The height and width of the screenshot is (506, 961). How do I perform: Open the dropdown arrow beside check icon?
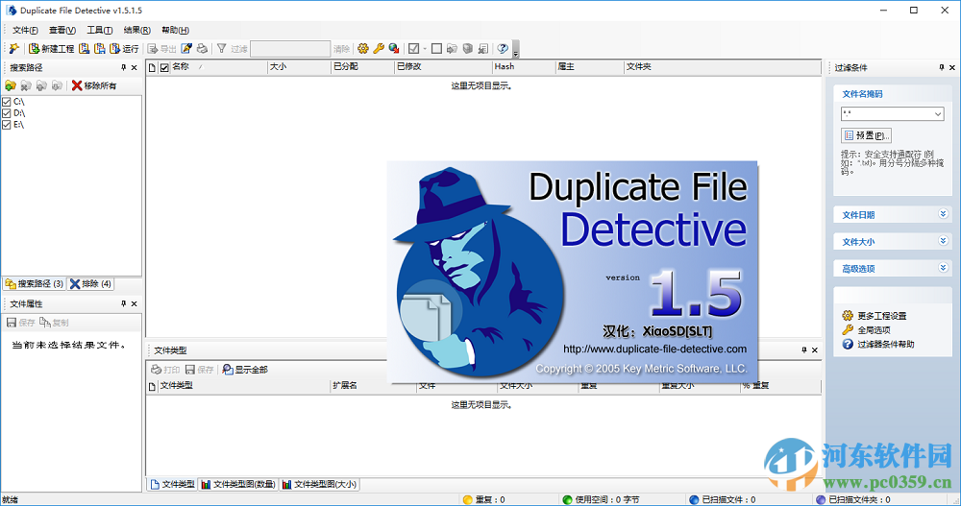pyautogui.click(x=425, y=48)
